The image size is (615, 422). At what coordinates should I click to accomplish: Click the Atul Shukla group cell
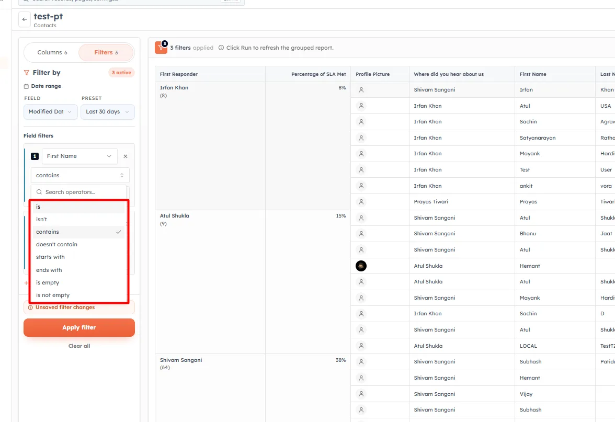(210, 282)
